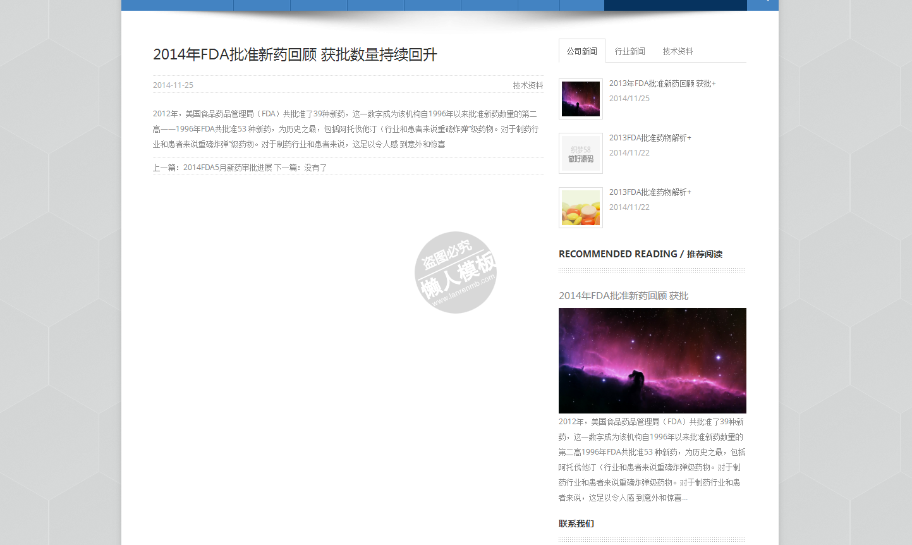Screen dimensions: 912x545
Task: Switch to the 公司新闻 tab
Action: [581, 51]
